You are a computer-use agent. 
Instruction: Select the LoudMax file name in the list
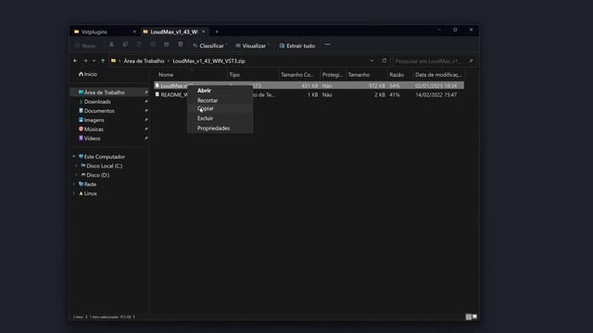point(174,86)
